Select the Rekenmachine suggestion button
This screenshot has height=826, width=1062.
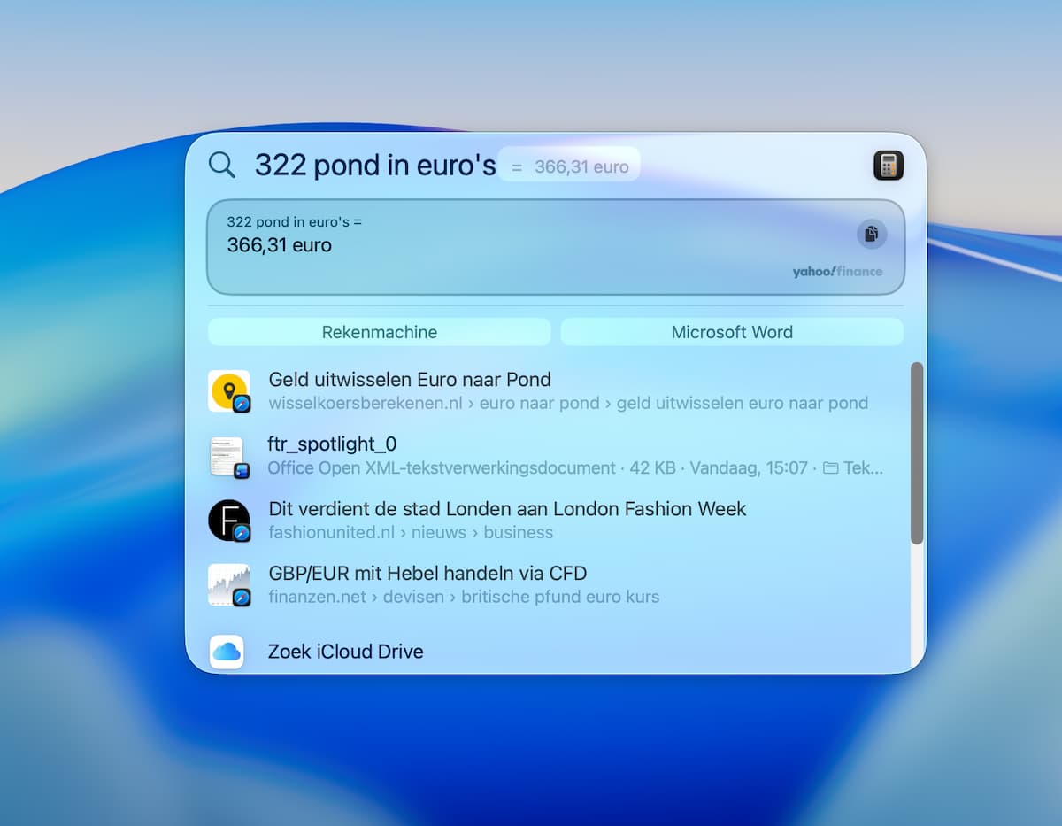tap(379, 332)
